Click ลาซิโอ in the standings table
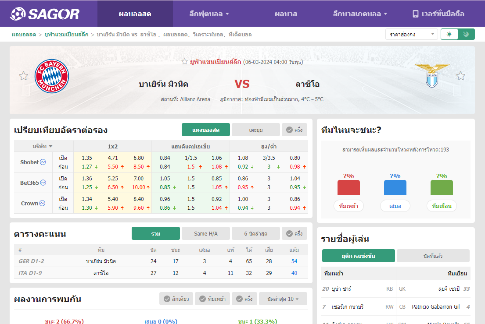Viewport: 485px width, 324px height. pyautogui.click(x=101, y=273)
